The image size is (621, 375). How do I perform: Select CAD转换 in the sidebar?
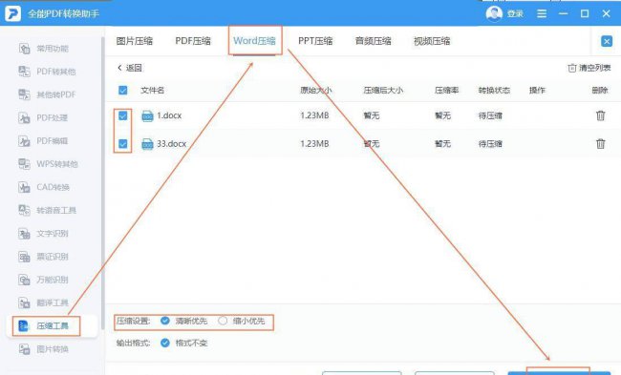click(44, 187)
